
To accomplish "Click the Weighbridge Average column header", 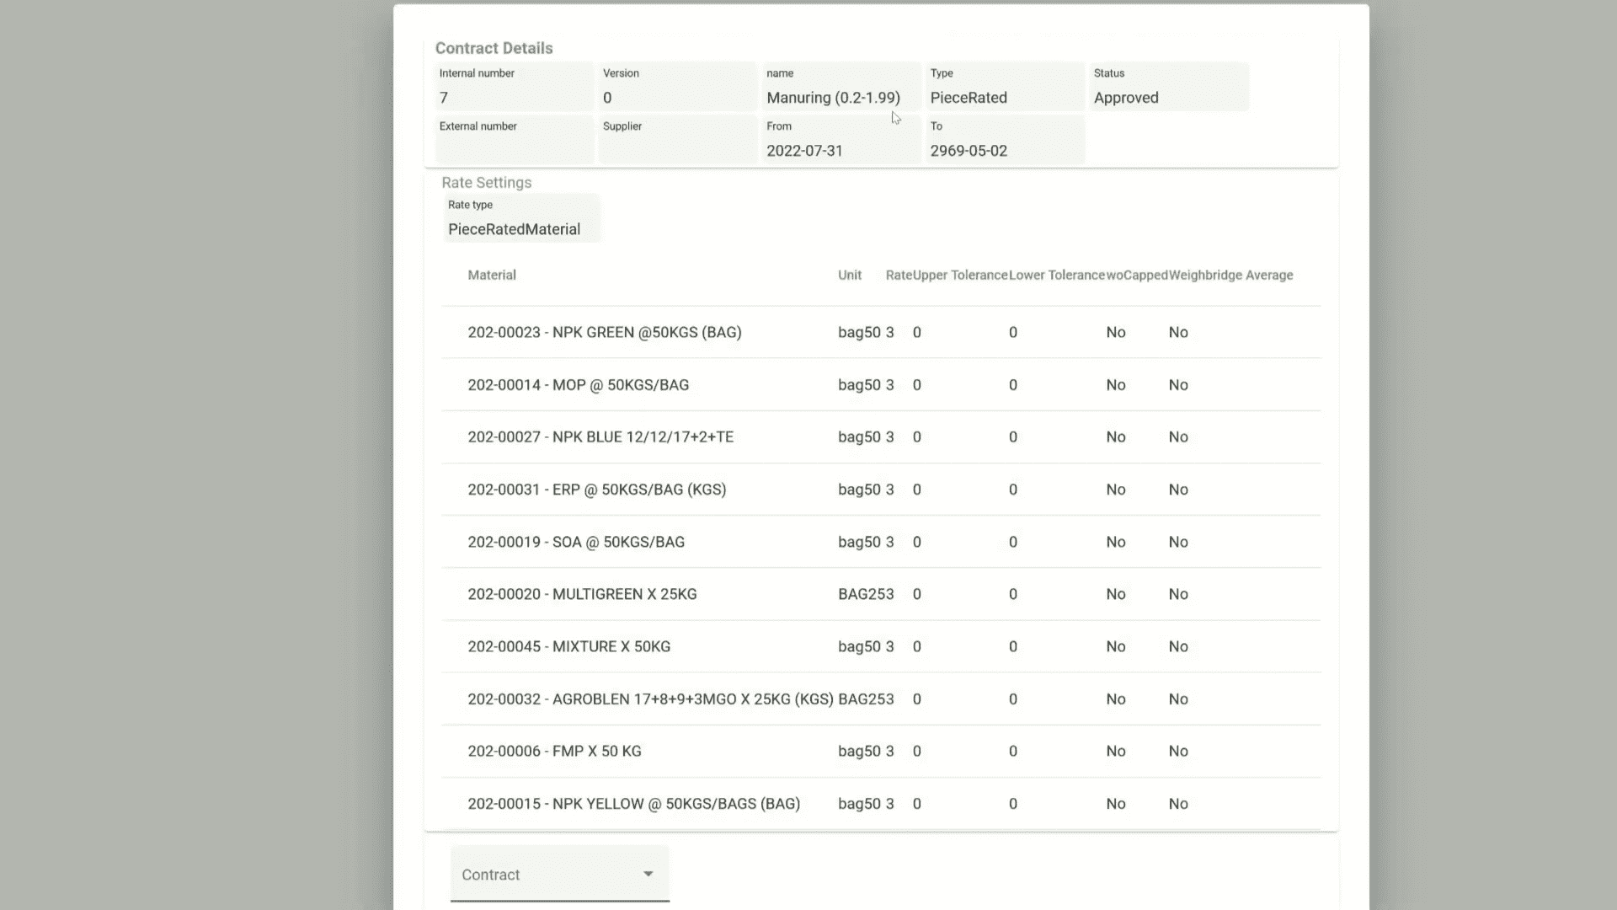I will [x=1230, y=275].
